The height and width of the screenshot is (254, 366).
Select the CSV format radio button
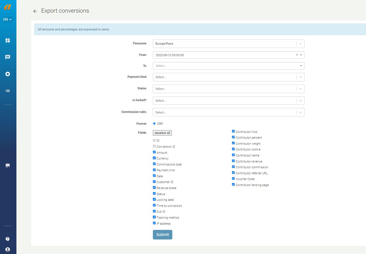tap(154, 124)
